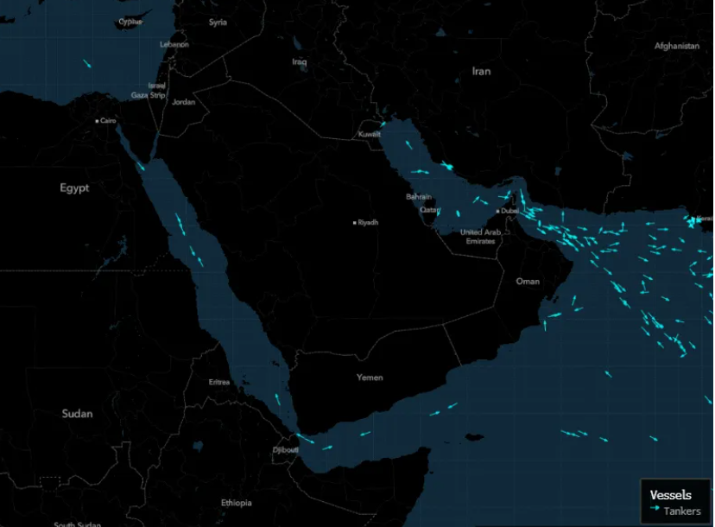715x527 pixels.
Task: Click the Oman country label
Action: click(528, 281)
